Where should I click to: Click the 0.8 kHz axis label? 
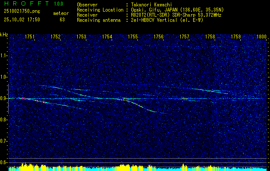coord(3,120)
